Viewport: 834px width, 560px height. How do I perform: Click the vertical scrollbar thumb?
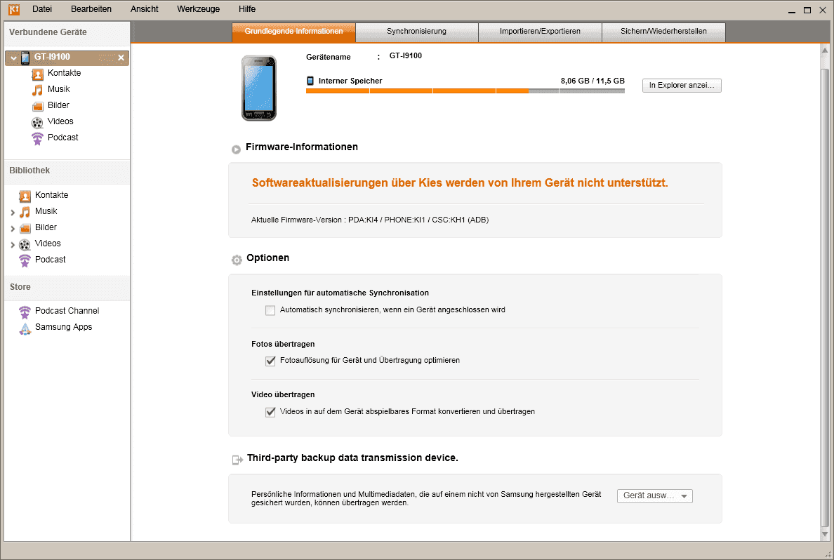click(825, 298)
